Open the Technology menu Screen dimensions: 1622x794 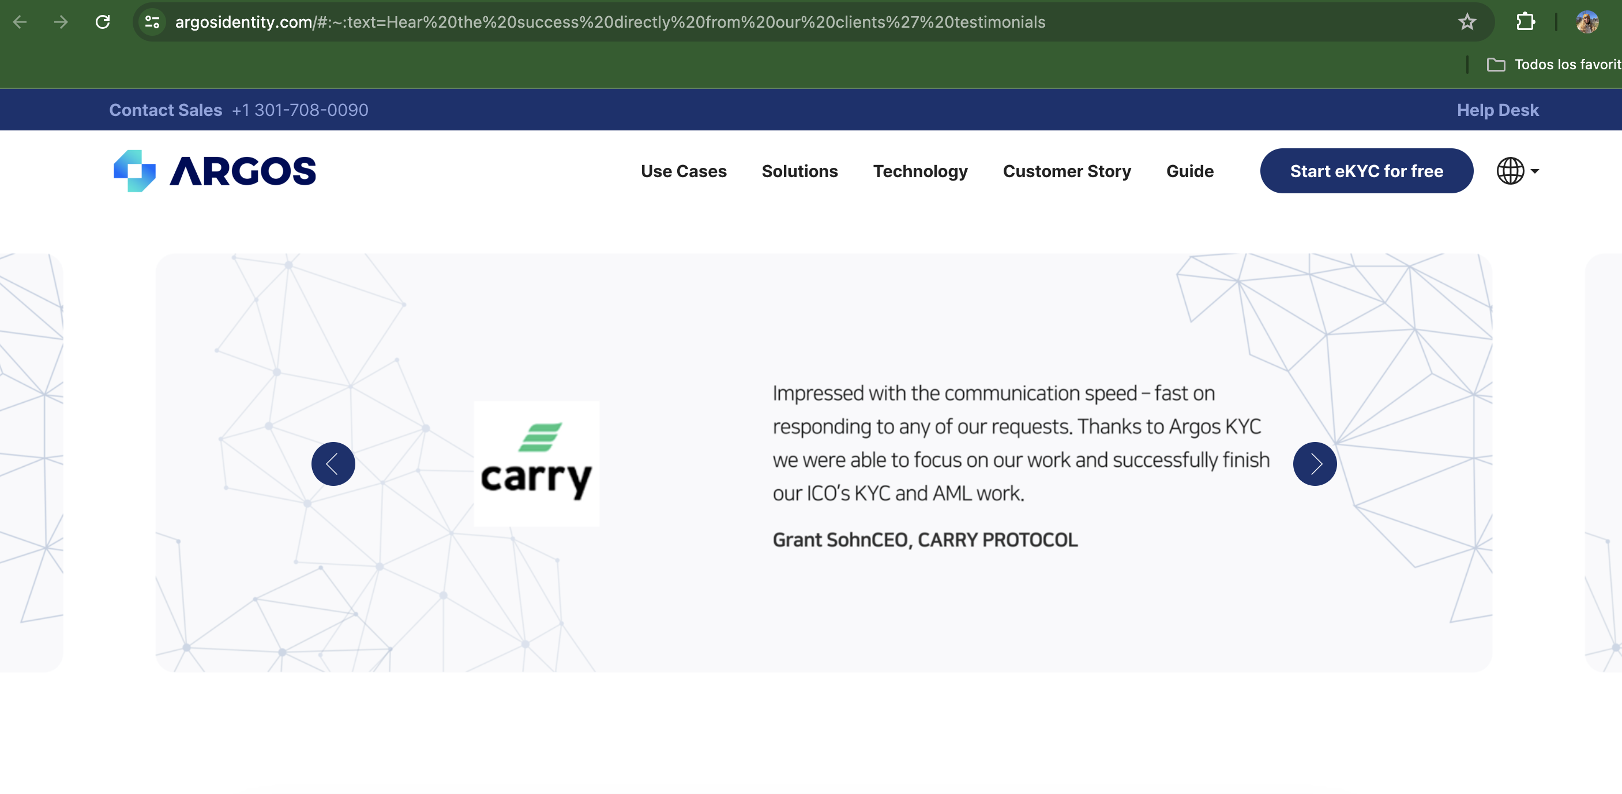tap(920, 171)
